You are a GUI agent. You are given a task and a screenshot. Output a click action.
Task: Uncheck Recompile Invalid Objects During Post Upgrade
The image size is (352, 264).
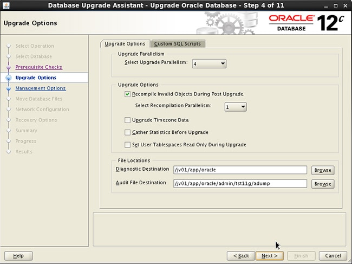tap(127, 94)
